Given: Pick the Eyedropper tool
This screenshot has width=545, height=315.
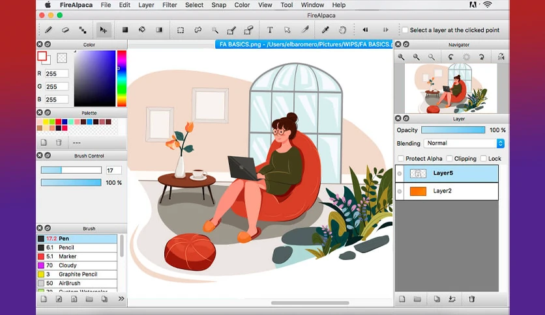Looking at the screenshot, I should 325,30.
